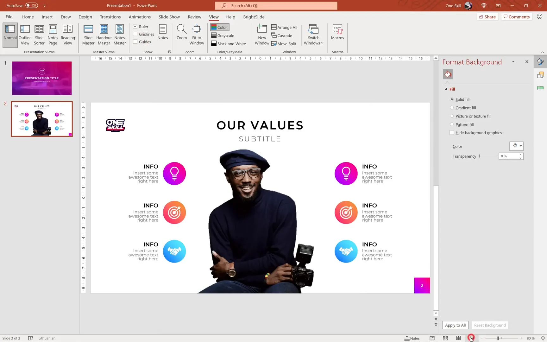Switch to Black and White mode

point(229,44)
